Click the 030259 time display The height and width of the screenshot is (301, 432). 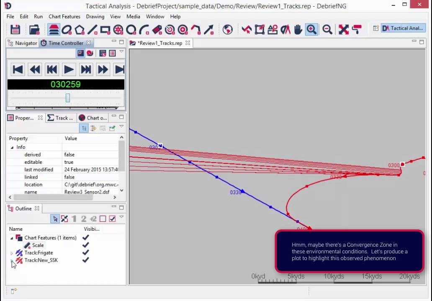click(66, 84)
